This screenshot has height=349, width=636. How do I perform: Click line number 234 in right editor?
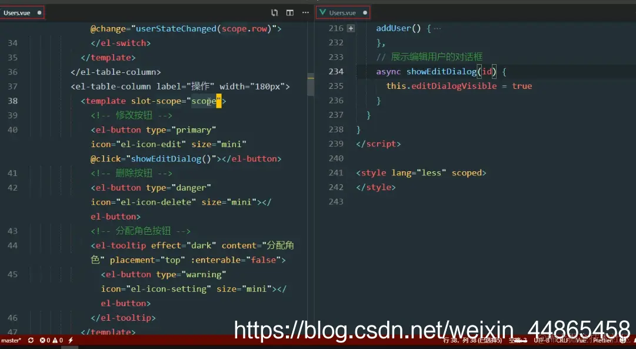(337, 72)
